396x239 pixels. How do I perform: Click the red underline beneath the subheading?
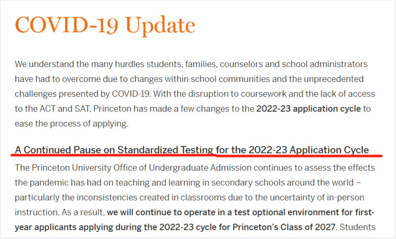coord(197,156)
